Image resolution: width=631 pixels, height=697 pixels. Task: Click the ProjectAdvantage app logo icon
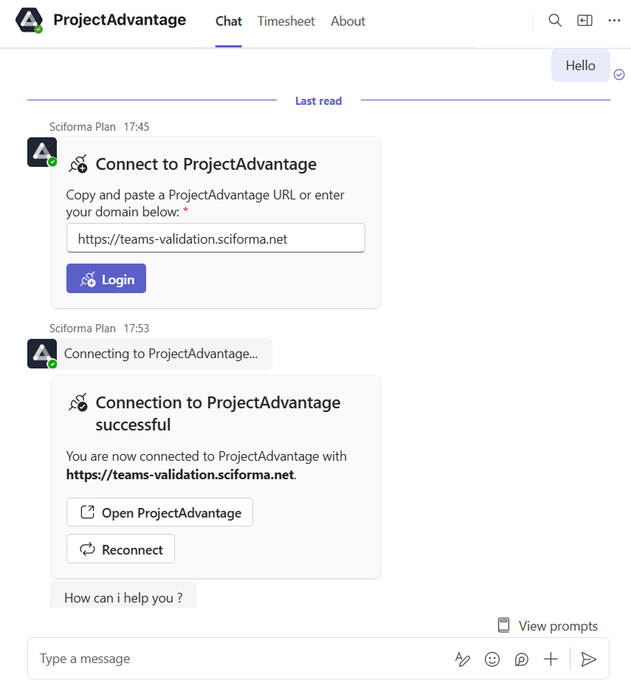30,21
